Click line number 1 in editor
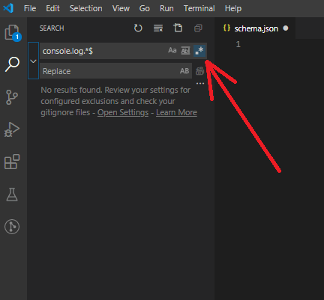The image size is (324, 300). point(238,44)
